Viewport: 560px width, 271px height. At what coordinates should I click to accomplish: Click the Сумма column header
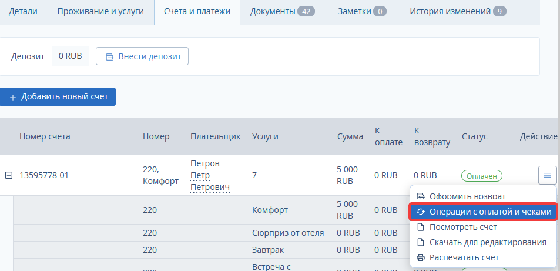click(x=350, y=136)
